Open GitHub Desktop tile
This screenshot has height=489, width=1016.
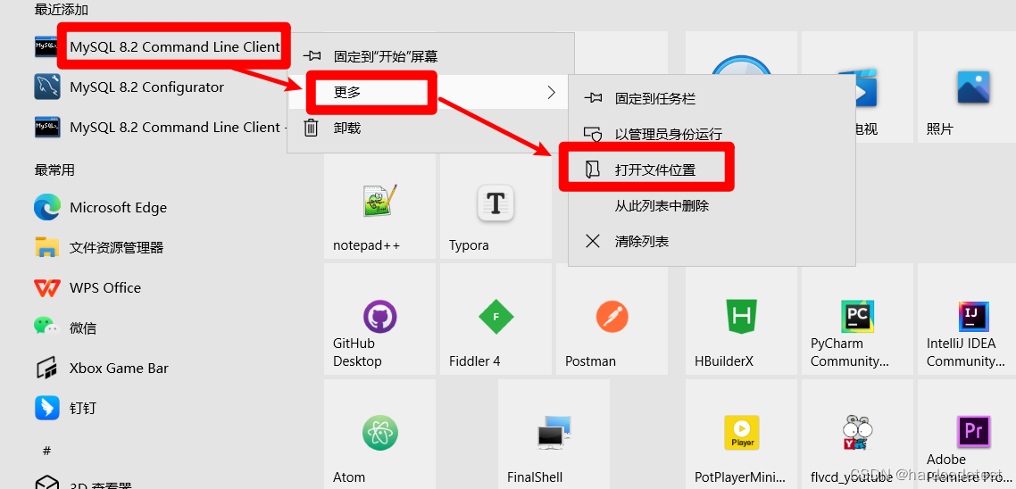tap(379, 319)
